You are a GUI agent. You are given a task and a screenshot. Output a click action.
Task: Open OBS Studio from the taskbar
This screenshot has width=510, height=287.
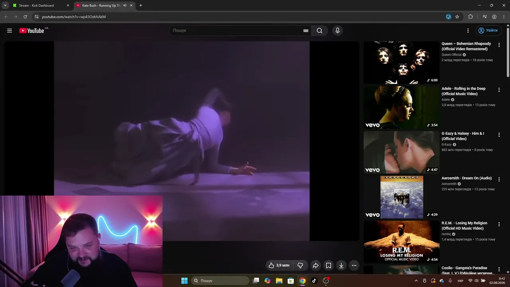(x=326, y=281)
